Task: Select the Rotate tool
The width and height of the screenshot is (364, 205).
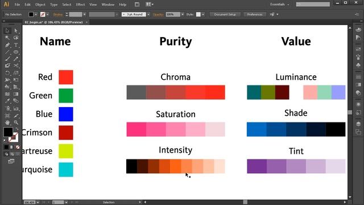Action: pyautogui.click(x=7, y=73)
